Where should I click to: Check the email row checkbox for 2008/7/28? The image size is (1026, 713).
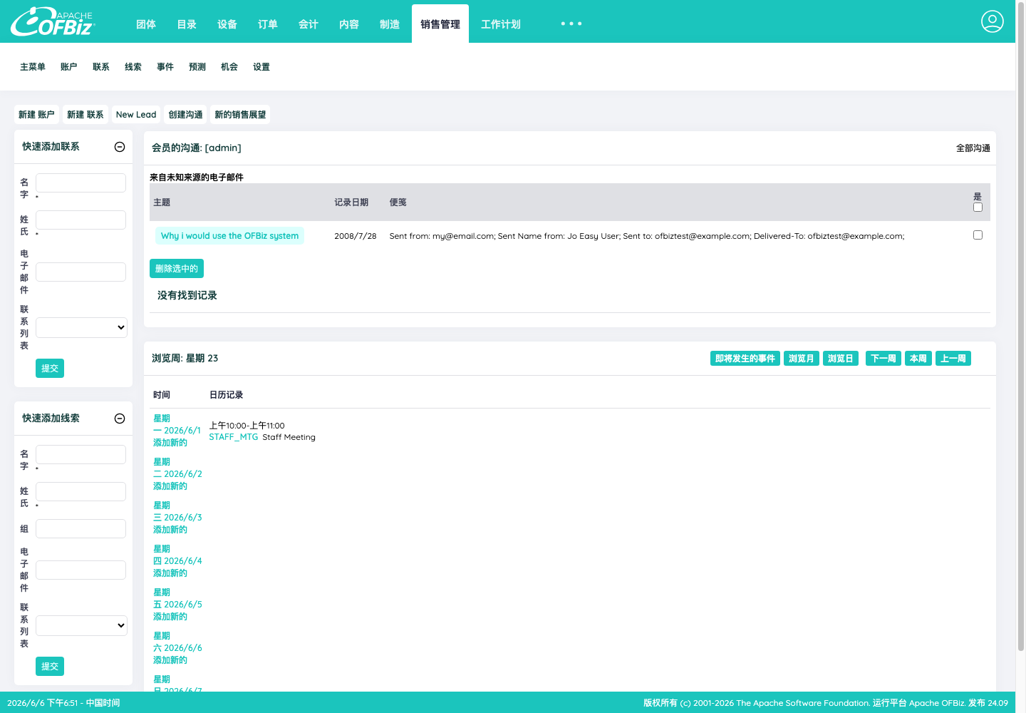[x=978, y=235]
